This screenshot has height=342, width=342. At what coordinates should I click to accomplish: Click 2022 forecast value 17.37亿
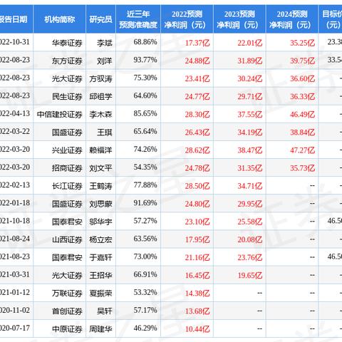pos(197,43)
